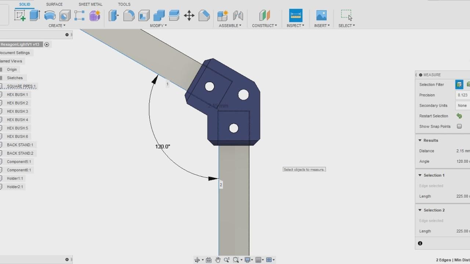Screen dimensions: 470x264
Task: Click the Restart Selection green arrow
Action: tap(459, 116)
